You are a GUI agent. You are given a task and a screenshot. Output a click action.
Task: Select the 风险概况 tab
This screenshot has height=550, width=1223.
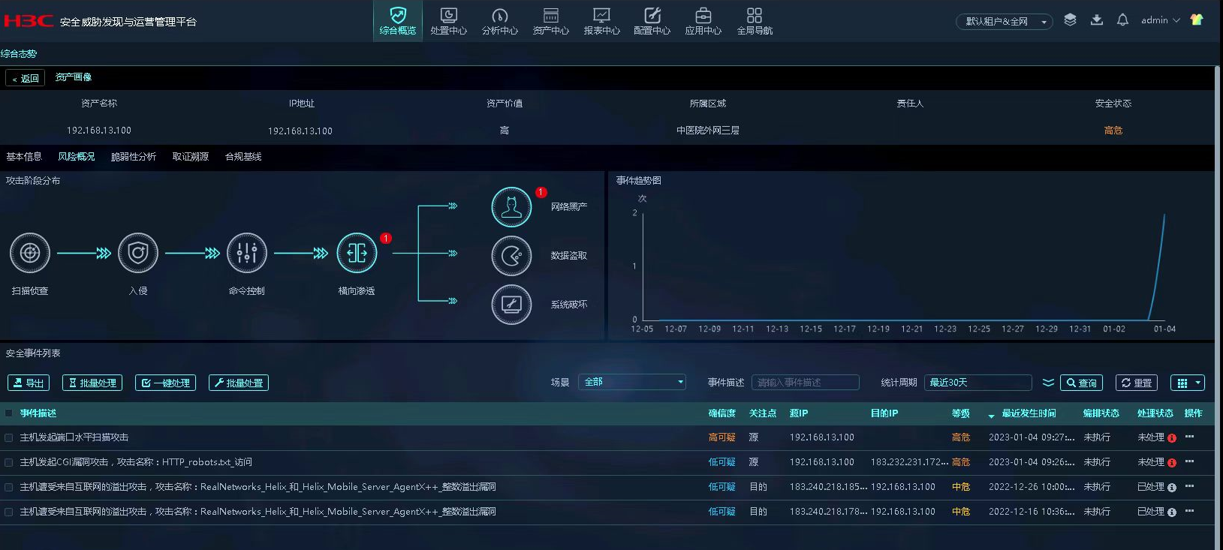(x=77, y=157)
